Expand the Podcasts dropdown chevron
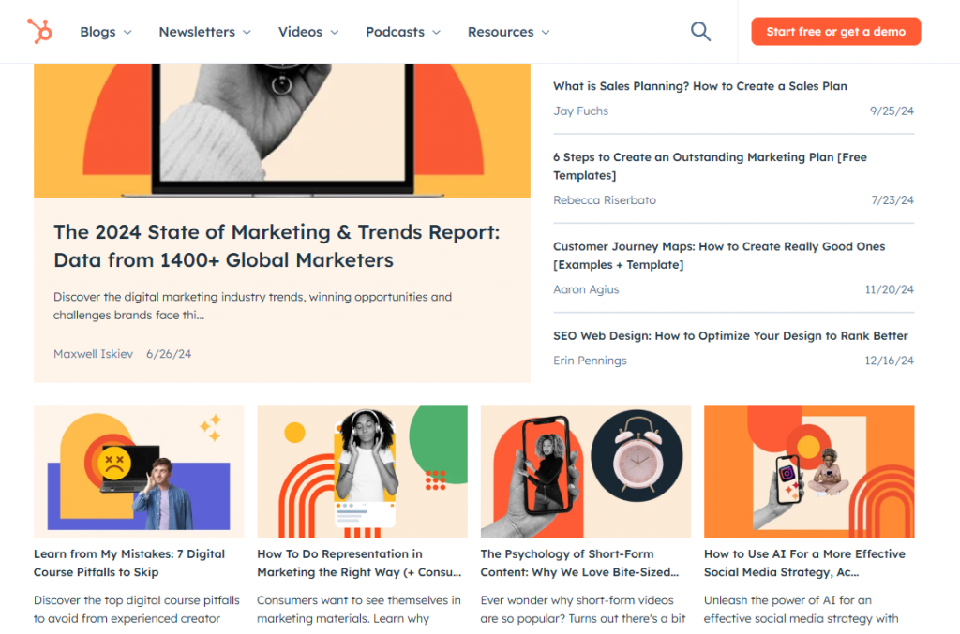Viewport: 960px width, 634px height. [x=437, y=31]
